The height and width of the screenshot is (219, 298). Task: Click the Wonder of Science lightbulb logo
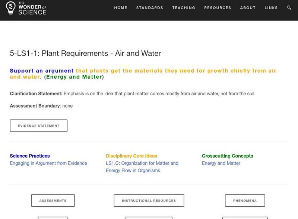click(x=10, y=7)
